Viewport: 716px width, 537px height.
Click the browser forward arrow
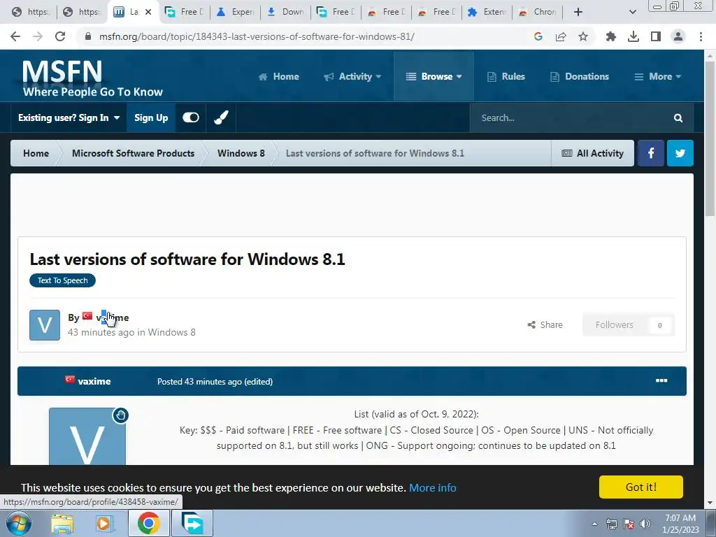tap(38, 36)
